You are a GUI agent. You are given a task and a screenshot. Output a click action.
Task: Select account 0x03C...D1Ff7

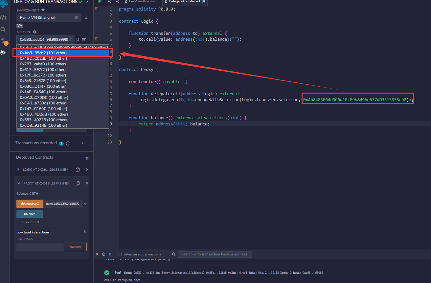(63, 86)
